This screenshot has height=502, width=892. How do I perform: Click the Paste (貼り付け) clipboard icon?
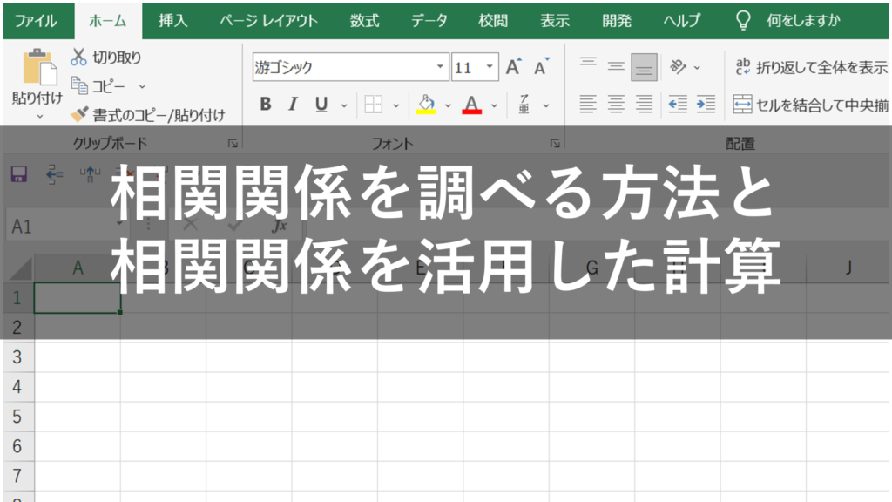(38, 67)
